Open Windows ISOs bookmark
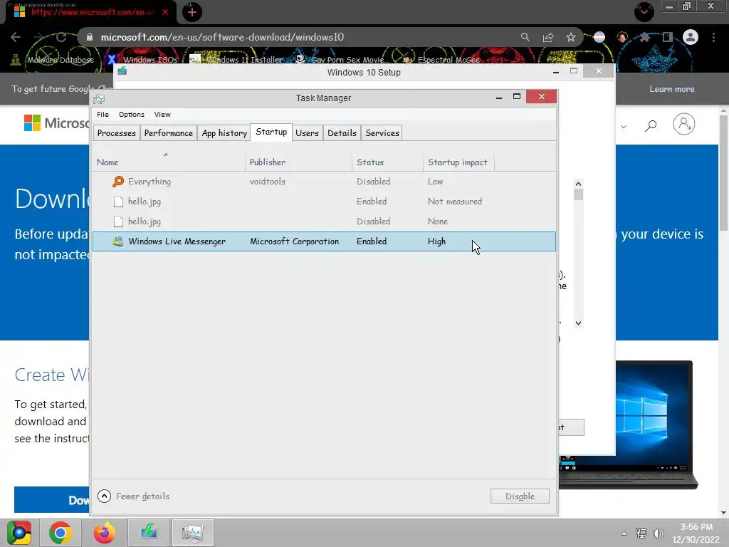 (142, 60)
